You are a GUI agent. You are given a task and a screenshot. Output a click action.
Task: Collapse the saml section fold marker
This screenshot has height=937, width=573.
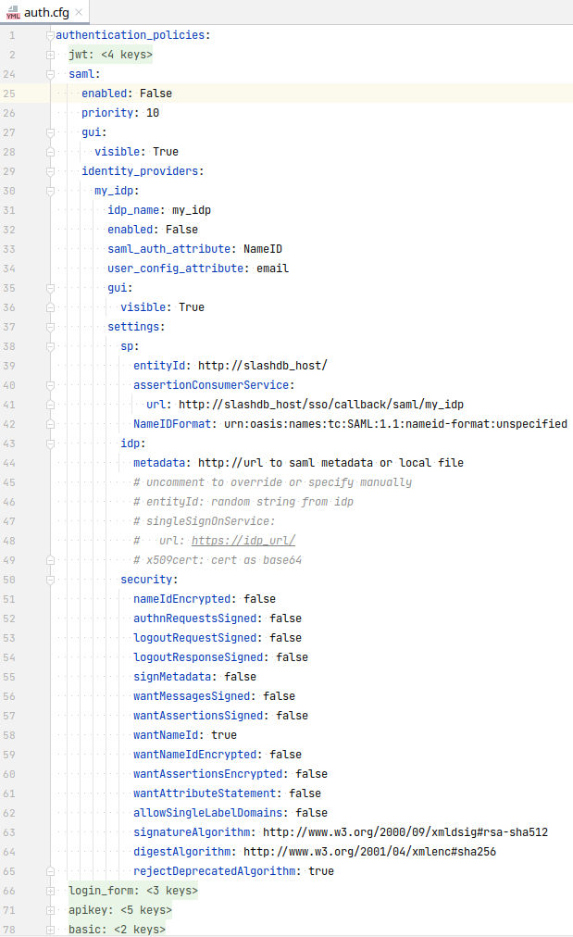pyautogui.click(x=50, y=74)
